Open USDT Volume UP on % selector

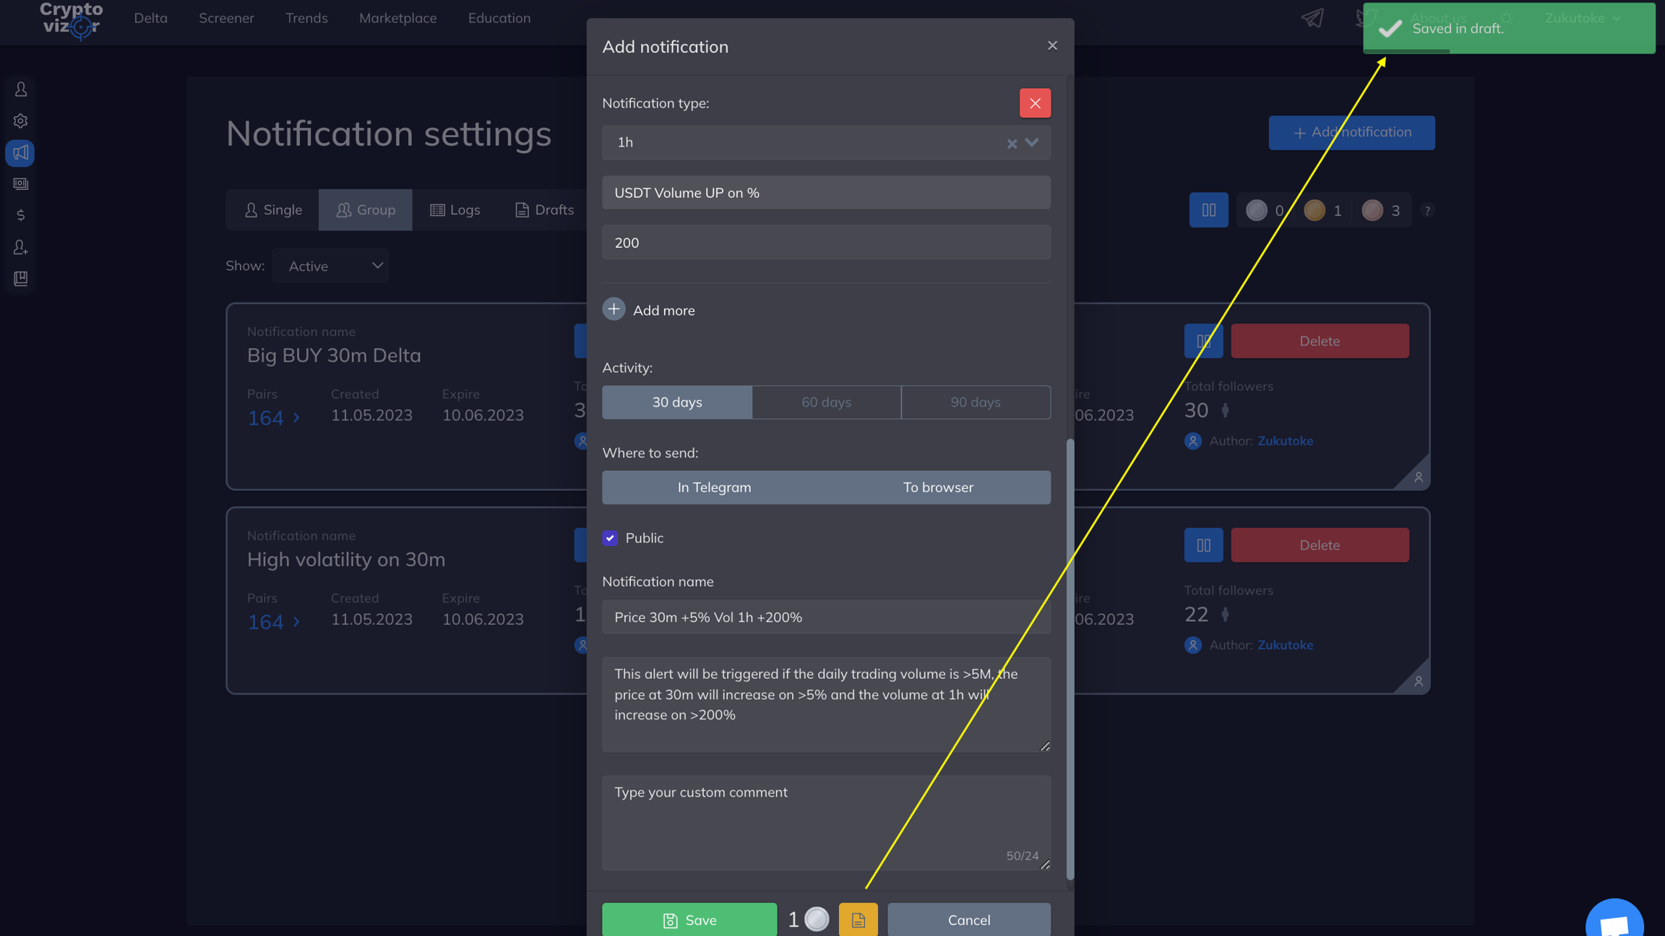pos(825,193)
